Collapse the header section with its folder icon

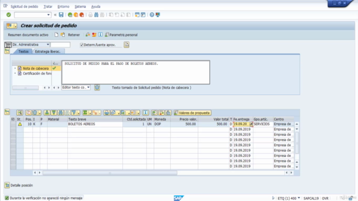[7, 51]
